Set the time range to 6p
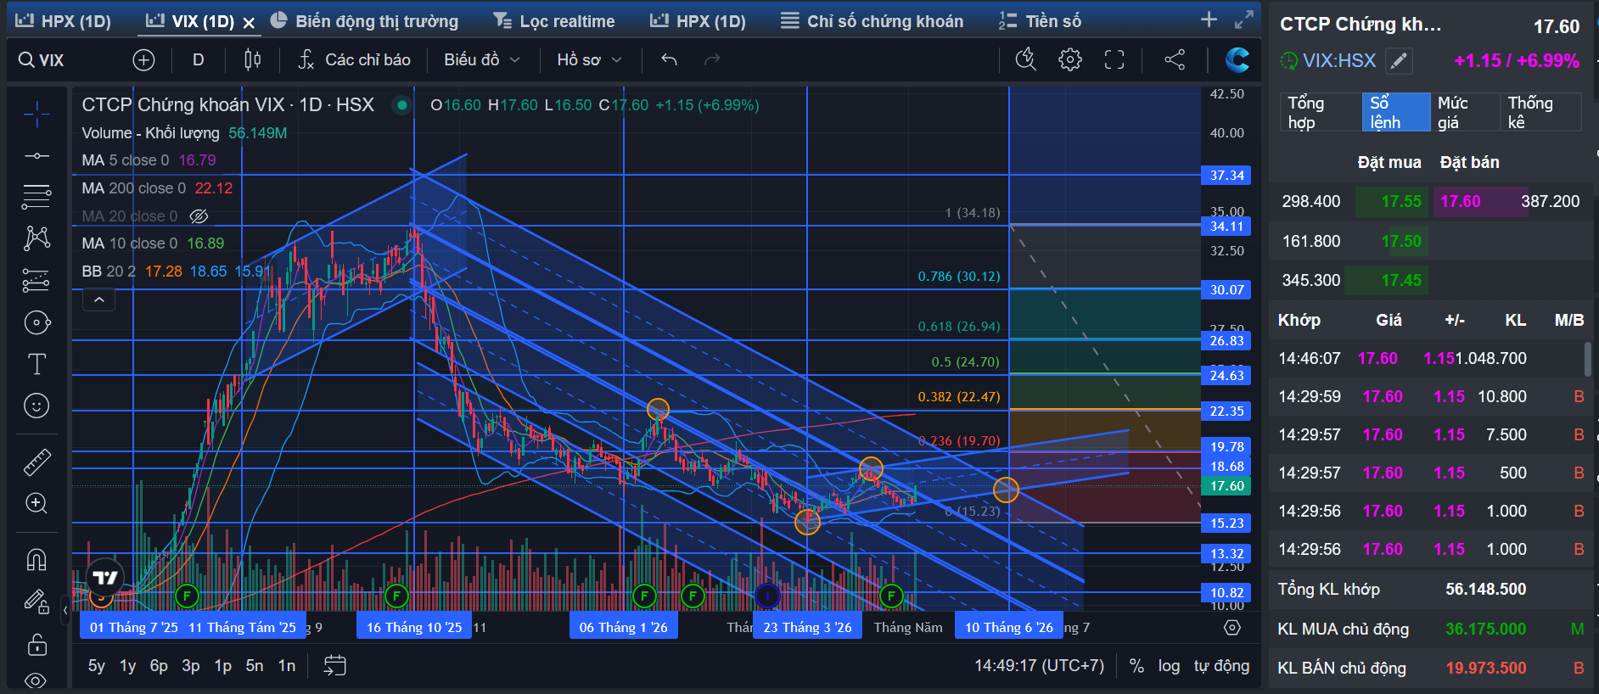The width and height of the screenshot is (1599, 694). (159, 666)
